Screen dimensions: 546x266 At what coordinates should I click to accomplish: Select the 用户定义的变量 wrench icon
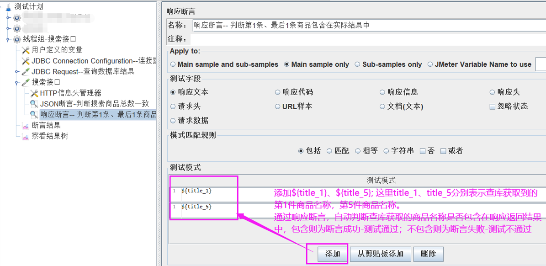pos(27,50)
